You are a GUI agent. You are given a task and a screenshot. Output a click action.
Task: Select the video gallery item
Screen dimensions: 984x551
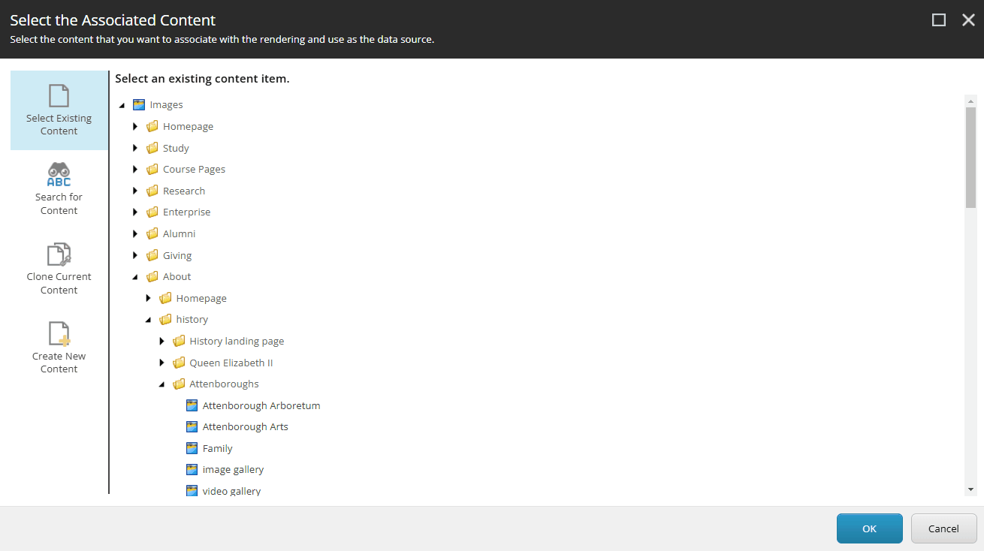click(x=232, y=490)
